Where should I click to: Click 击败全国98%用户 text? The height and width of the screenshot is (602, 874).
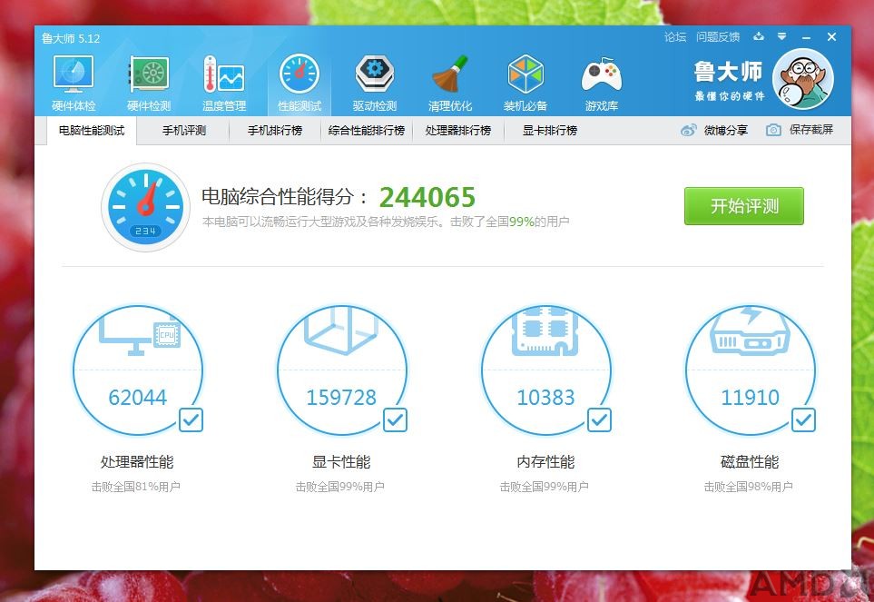[749, 487]
